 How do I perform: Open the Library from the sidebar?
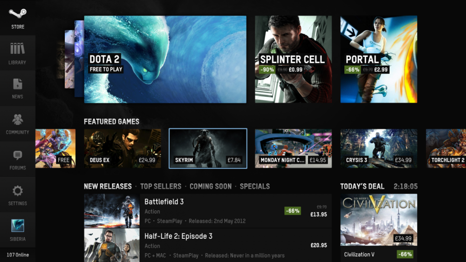17,49
